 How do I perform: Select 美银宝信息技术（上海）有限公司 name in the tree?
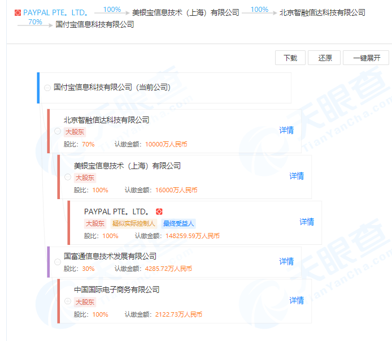pyautogui.click(x=127, y=166)
